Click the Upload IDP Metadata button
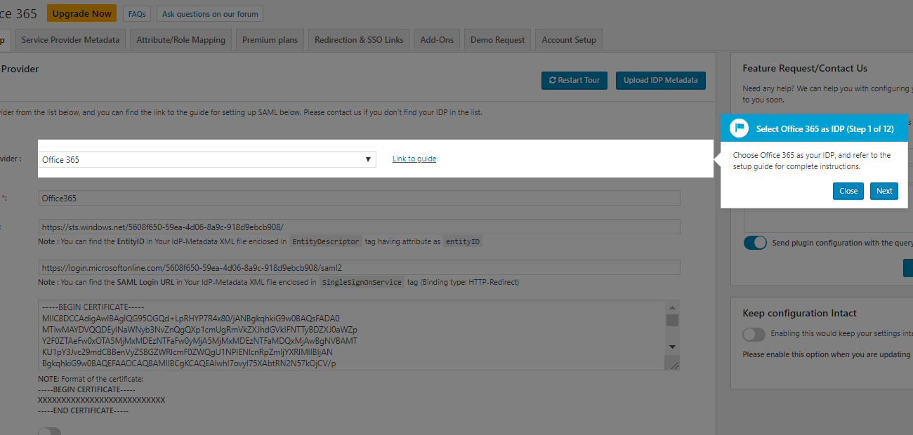This screenshot has width=913, height=435. [660, 80]
